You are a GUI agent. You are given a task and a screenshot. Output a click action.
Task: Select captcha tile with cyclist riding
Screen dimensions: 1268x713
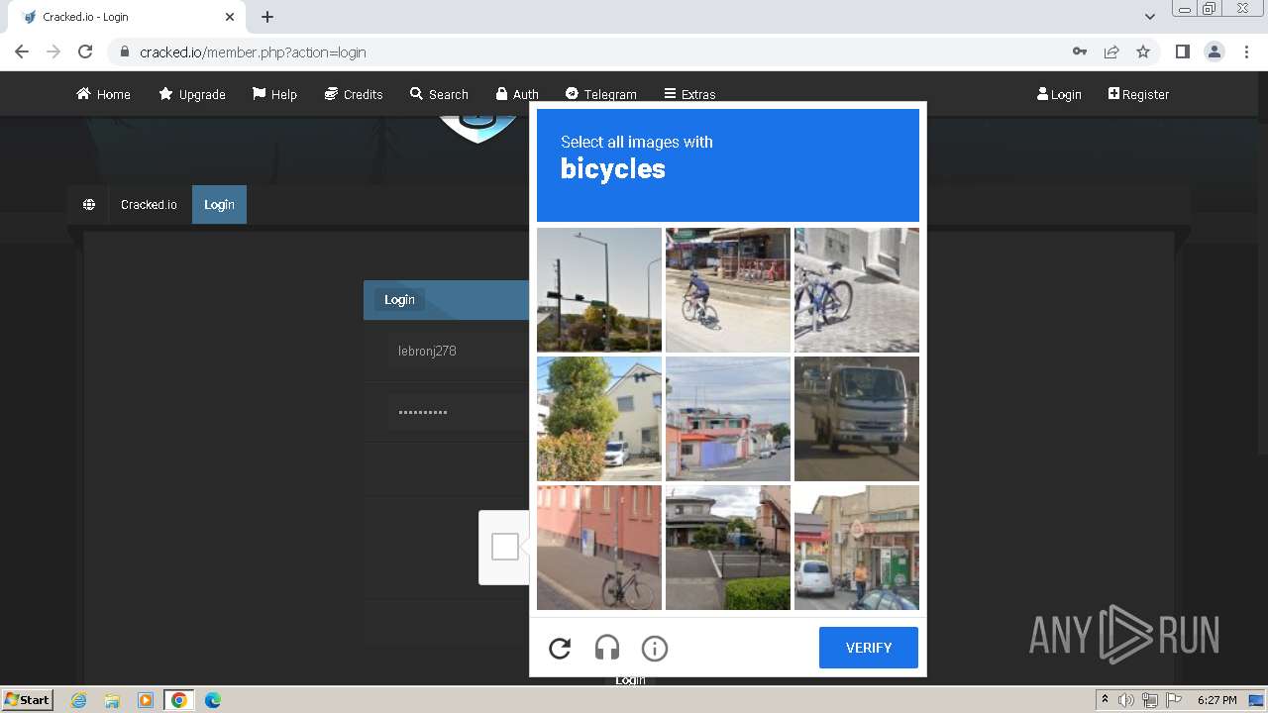(x=728, y=290)
